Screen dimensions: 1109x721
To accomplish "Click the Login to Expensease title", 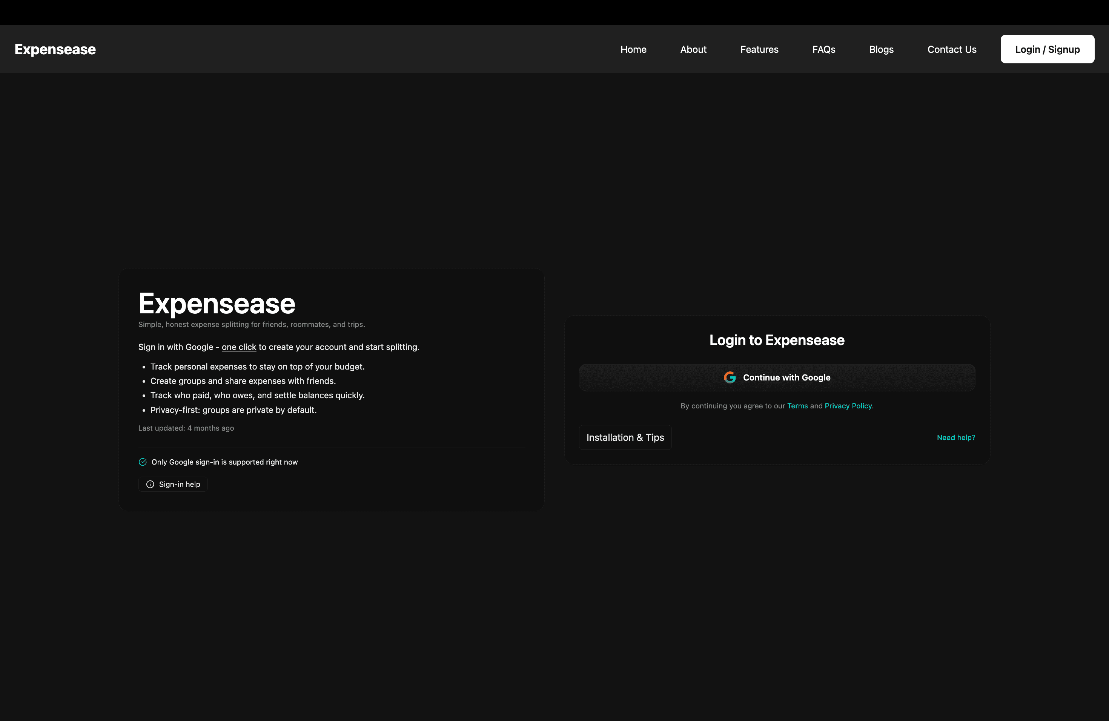I will [x=777, y=340].
